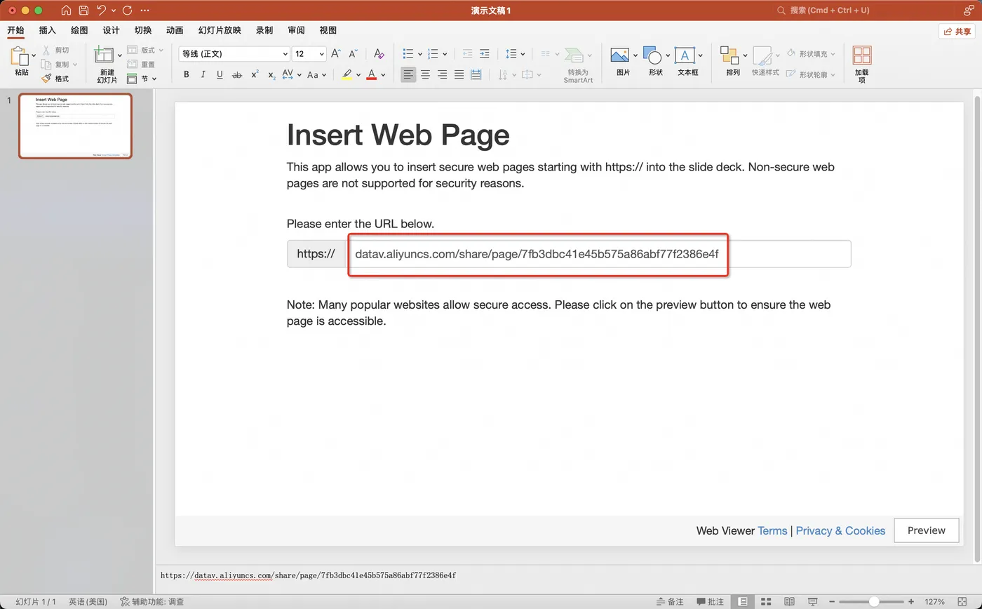This screenshot has height=609, width=982.
Task: Open the Transitions (切换) tab
Action: pos(143,30)
